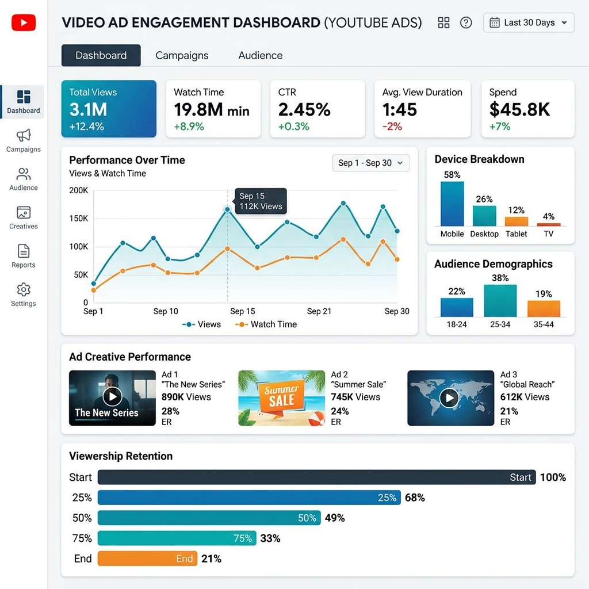Click the "Sep 21" x-axis label

tap(319, 311)
